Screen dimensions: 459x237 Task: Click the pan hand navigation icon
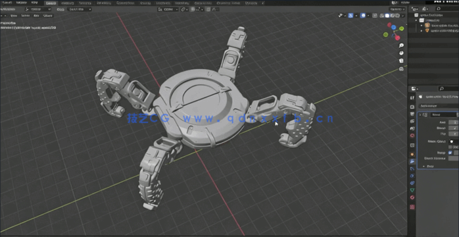(x=401, y=53)
